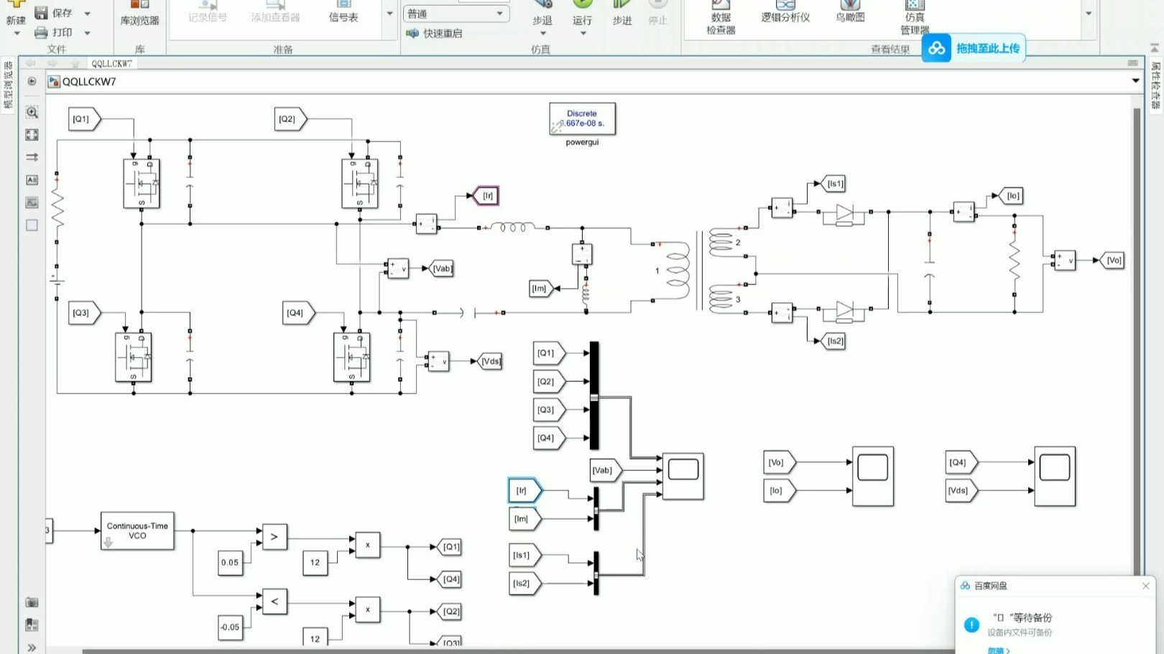Click the image insert icon in sidebar
Viewport: 1164px width, 654px height.
pos(32,202)
